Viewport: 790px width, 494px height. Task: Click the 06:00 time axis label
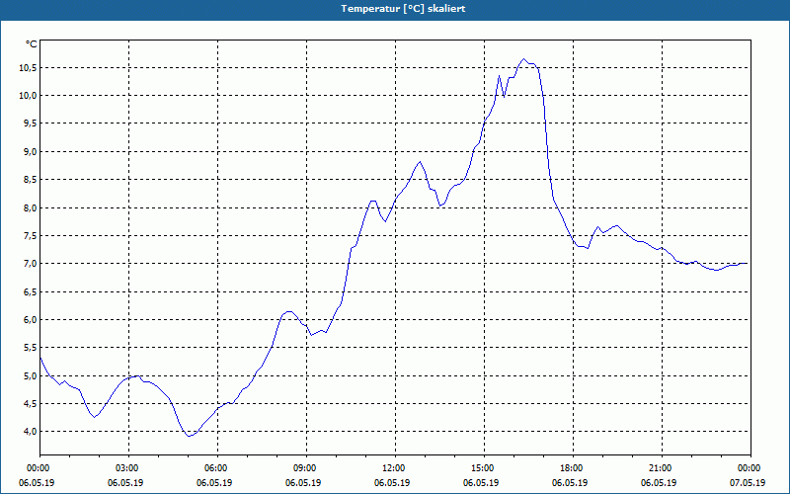point(217,468)
